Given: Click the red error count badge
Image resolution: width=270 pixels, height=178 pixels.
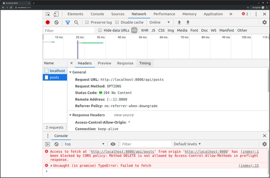Looking at the screenshot, I should click(245, 14).
